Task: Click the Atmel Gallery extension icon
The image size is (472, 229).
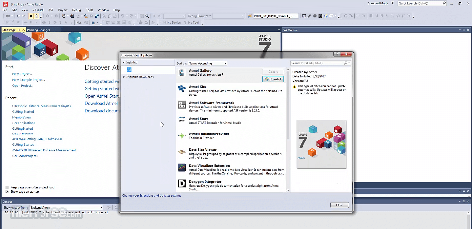Action: pos(182,72)
